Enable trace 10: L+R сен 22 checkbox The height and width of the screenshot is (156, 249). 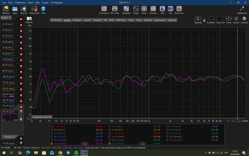coord(52,137)
